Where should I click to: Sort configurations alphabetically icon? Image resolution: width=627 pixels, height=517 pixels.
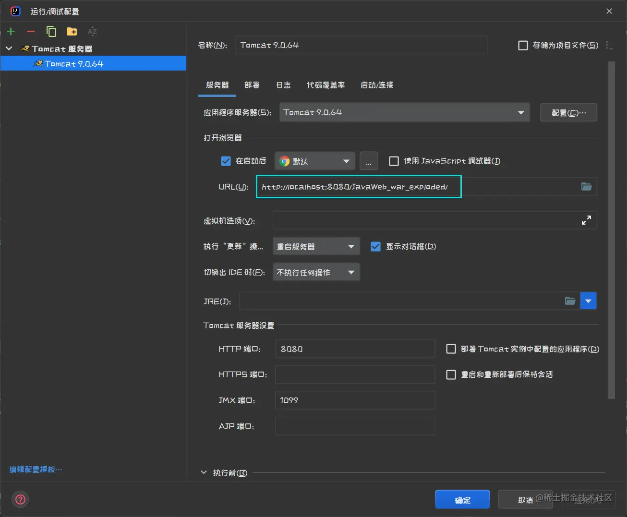92,32
